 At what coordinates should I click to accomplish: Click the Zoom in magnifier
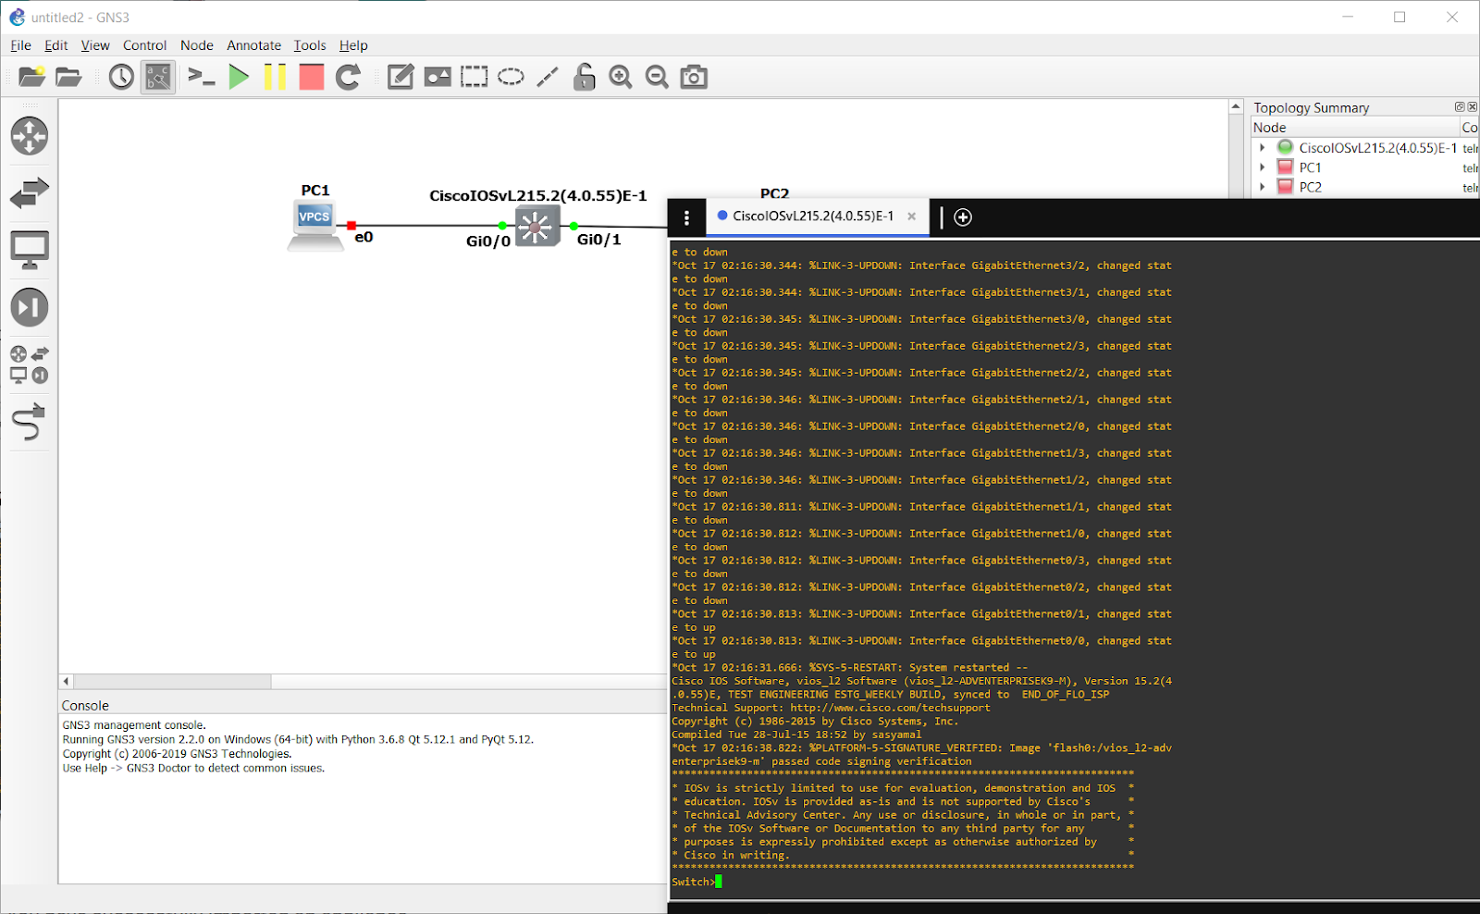point(621,77)
